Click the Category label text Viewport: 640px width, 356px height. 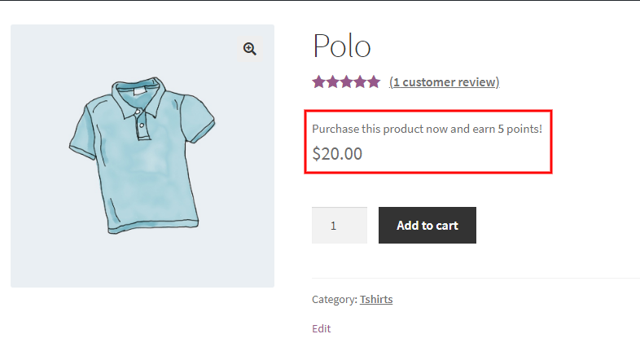[x=334, y=299]
